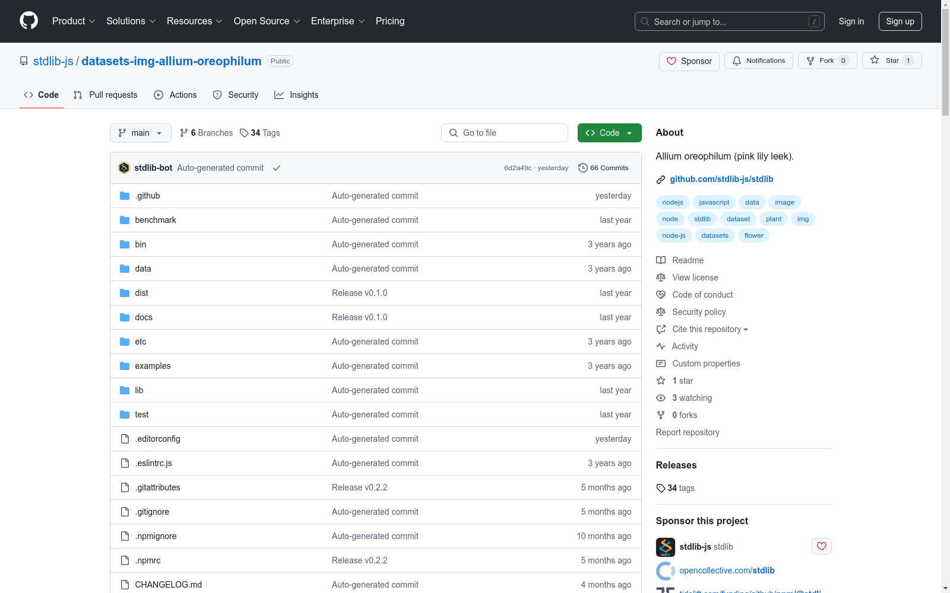The height and width of the screenshot is (593, 950).
Task: Open the stdlib-bot avatar
Action: [124, 168]
